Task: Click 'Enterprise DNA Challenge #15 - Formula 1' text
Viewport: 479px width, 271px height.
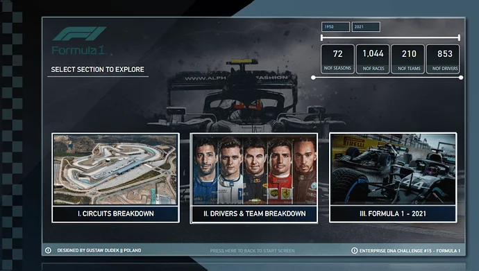Action: 410,251
